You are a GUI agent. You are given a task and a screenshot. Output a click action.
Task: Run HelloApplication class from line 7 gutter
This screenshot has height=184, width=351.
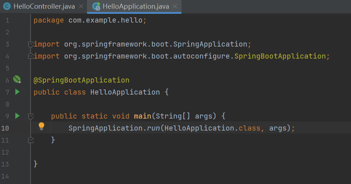pyautogui.click(x=17, y=92)
